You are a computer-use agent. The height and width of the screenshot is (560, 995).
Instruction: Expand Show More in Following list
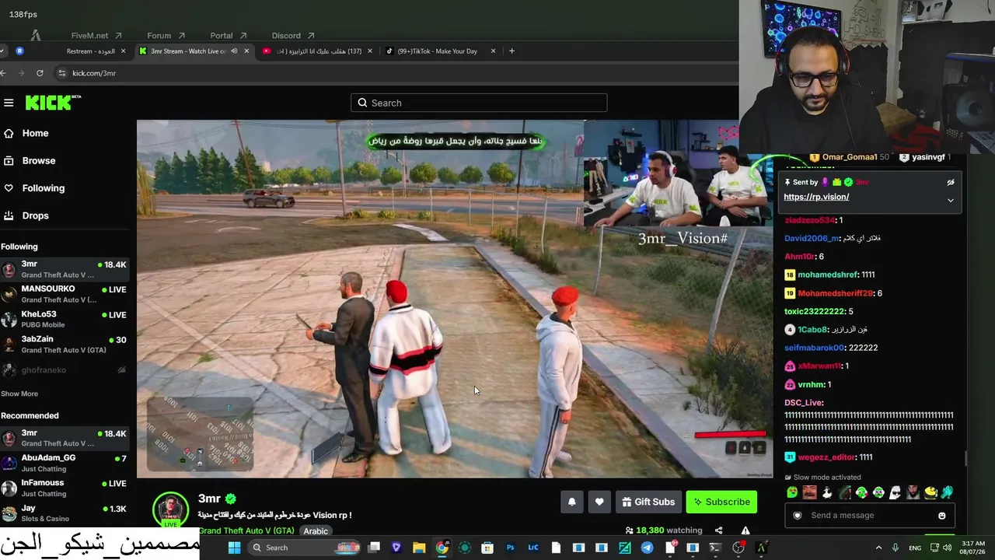19,394
